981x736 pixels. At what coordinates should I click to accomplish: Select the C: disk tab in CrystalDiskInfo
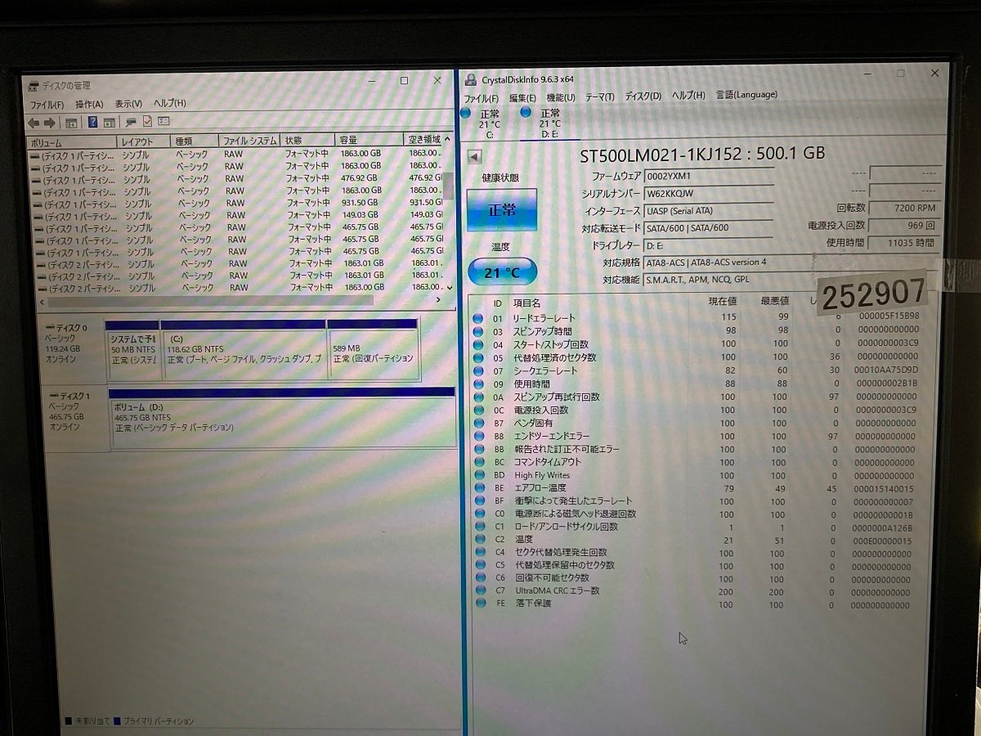[489, 123]
